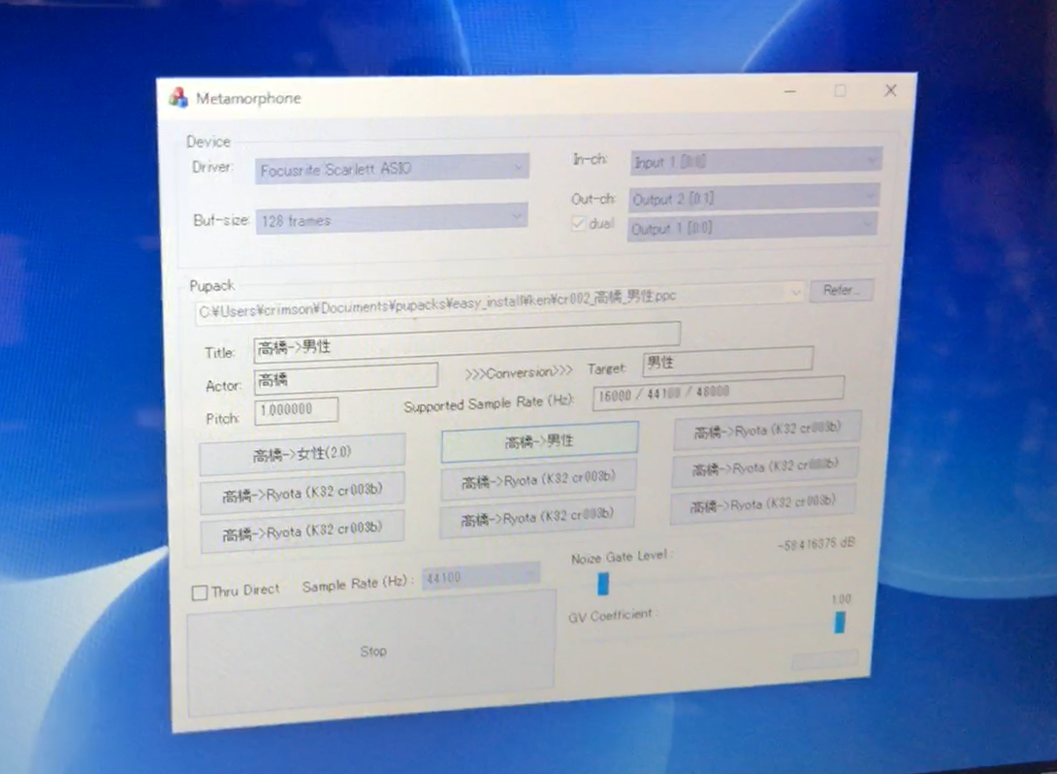Select the 高橋->男性 preset button
The width and height of the screenshot is (1057, 774).
click(539, 441)
